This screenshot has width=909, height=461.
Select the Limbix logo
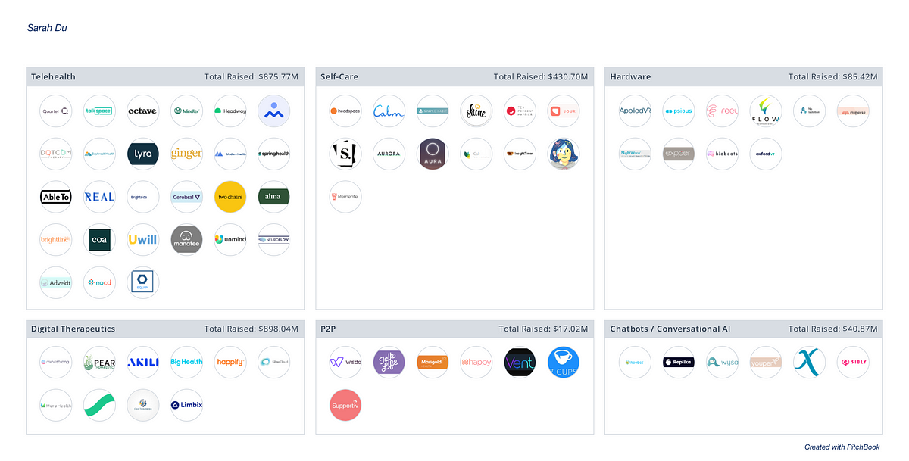pos(186,405)
